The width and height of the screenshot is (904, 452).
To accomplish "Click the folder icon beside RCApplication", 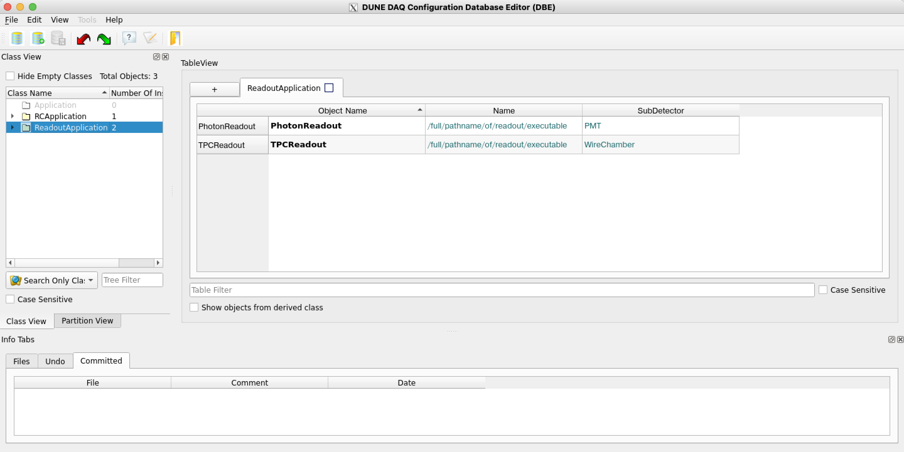I will (26, 116).
